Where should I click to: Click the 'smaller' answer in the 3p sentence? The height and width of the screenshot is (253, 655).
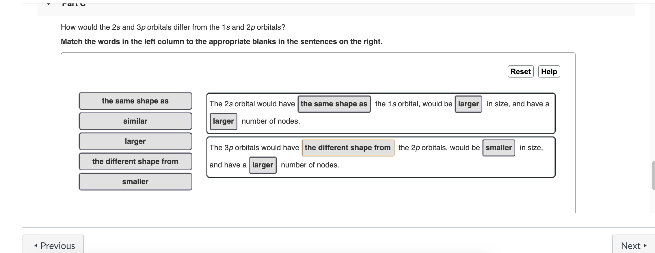[498, 148]
